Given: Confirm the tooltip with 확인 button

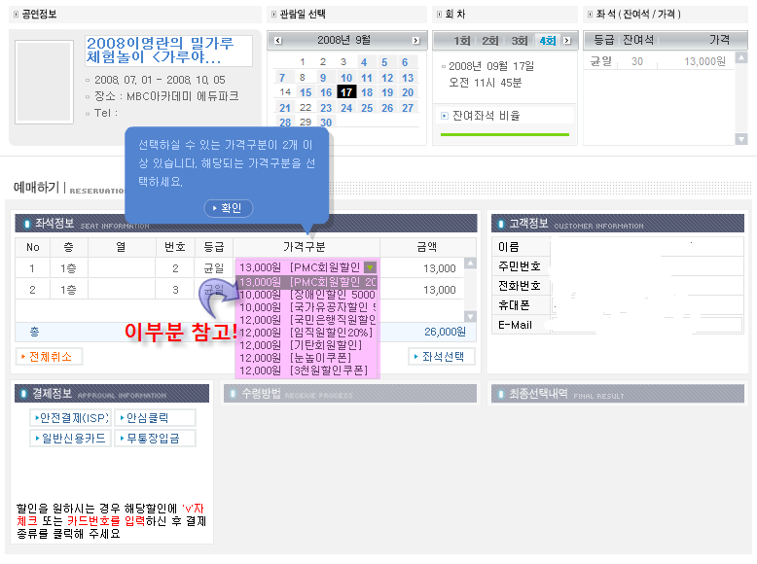Looking at the screenshot, I should point(229,208).
